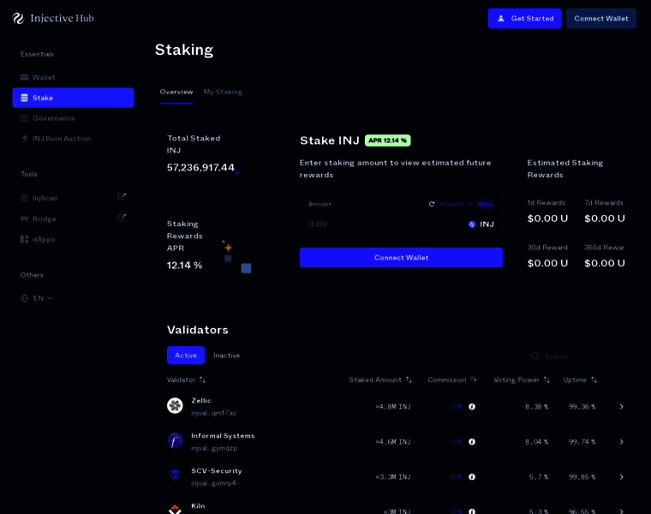651x514 pixels.
Task: Click the SCV-Security validator name
Action: pyautogui.click(x=217, y=471)
